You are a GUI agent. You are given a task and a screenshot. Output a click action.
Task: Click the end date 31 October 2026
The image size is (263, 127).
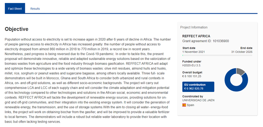pos(242,52)
